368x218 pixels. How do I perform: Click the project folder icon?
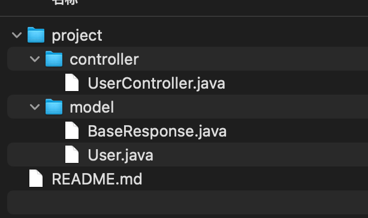click(36, 35)
